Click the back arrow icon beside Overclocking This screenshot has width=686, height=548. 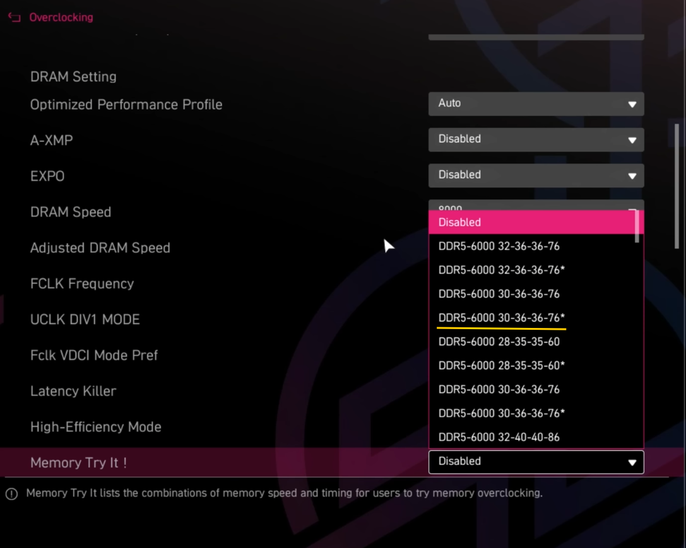pos(15,18)
